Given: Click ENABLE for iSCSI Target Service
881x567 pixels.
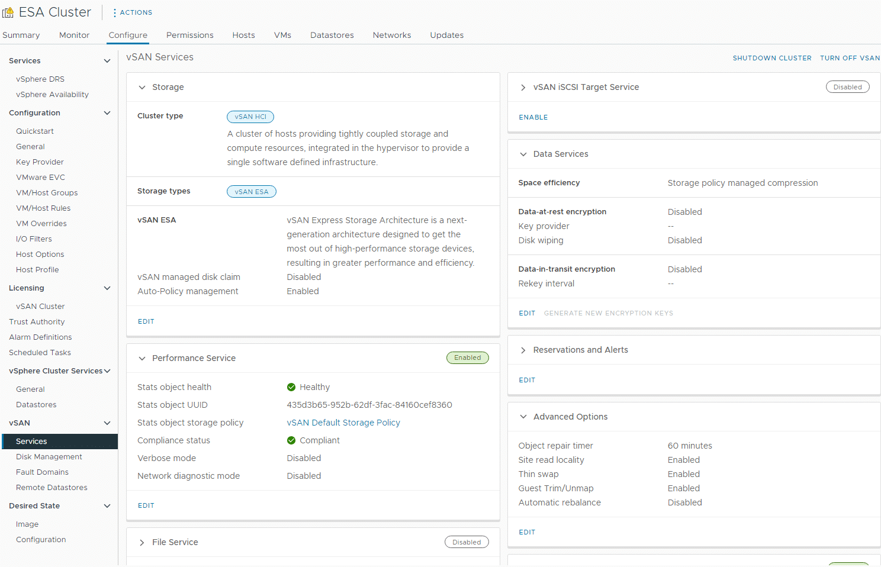Looking at the screenshot, I should (533, 117).
